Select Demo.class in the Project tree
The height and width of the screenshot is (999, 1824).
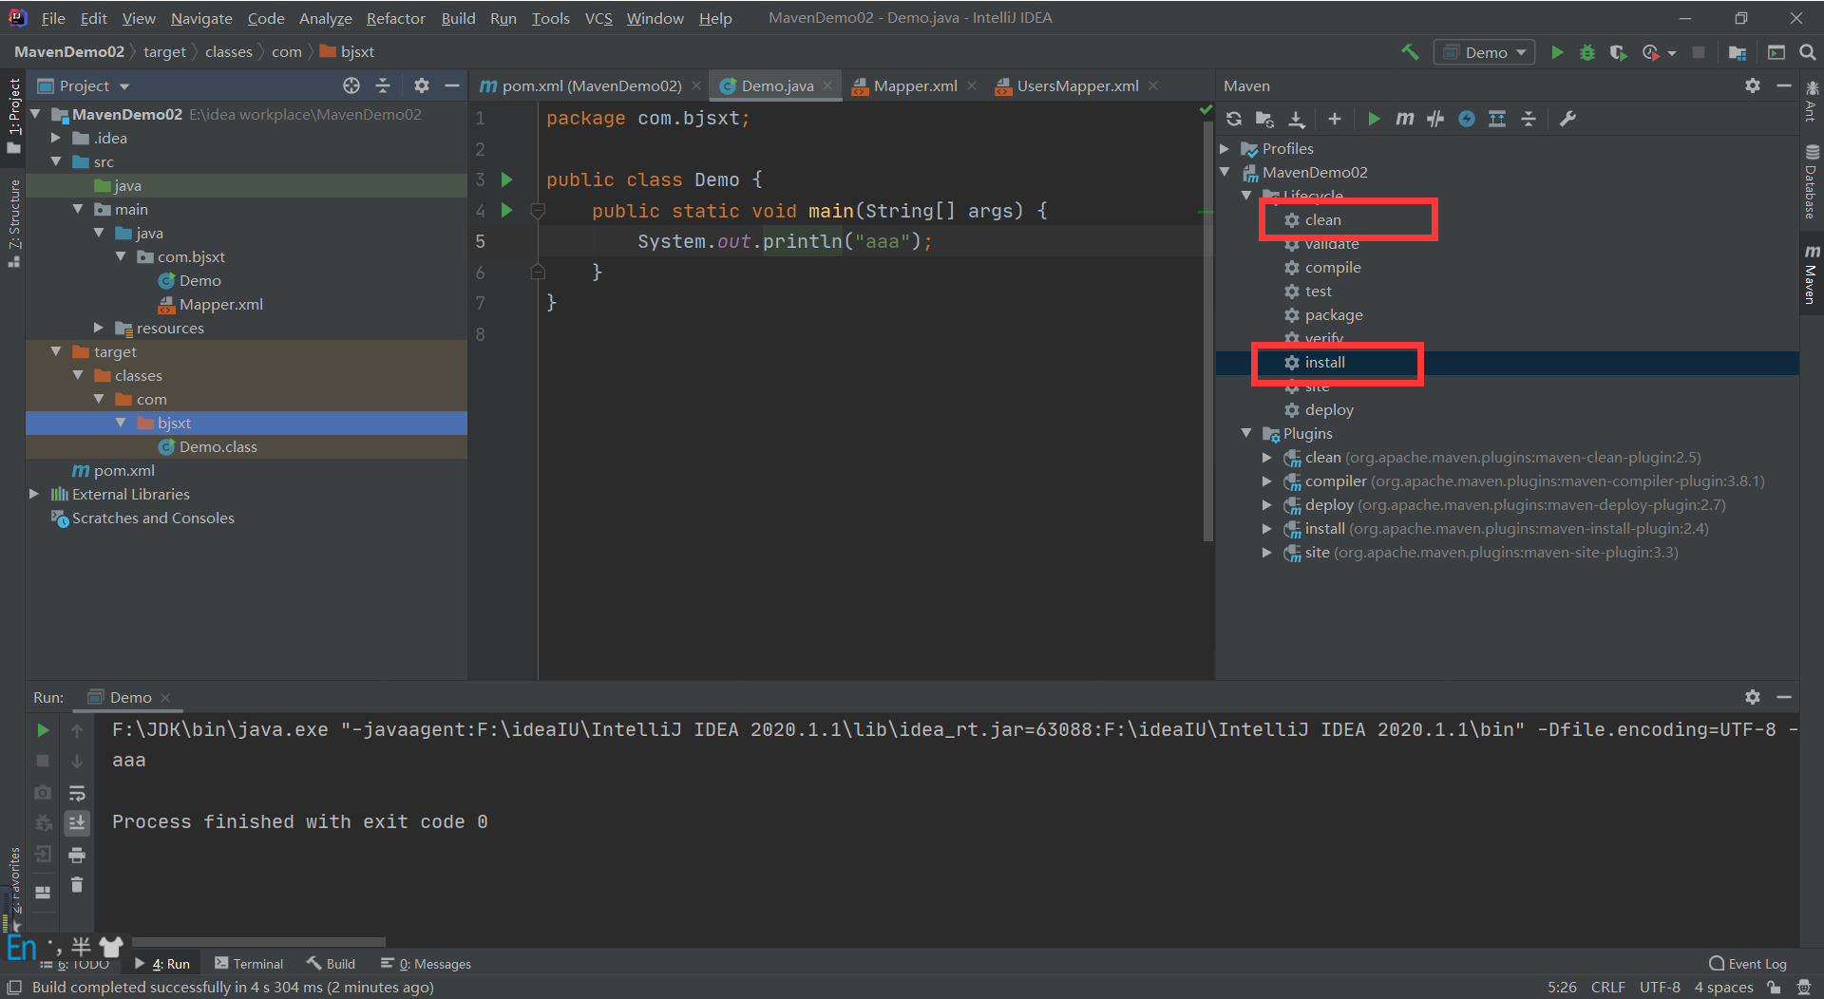218,446
